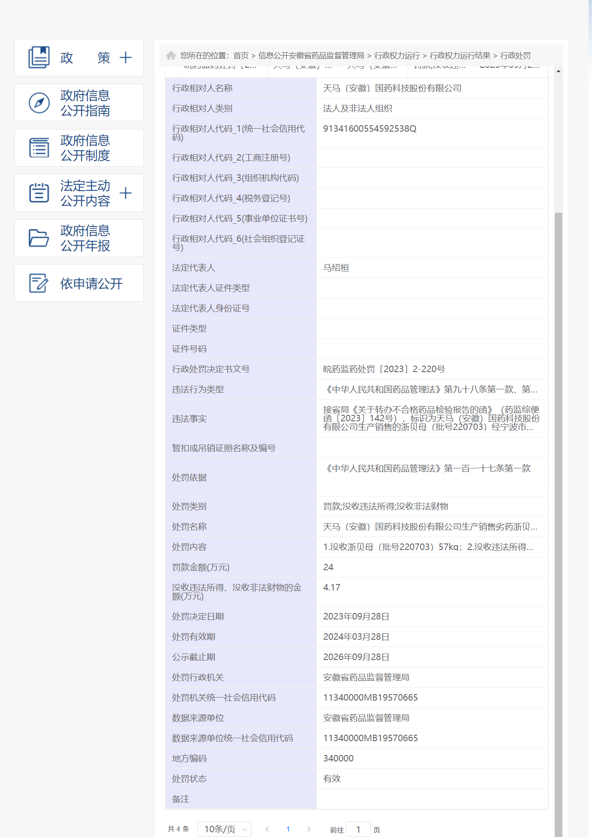Image resolution: width=592 pixels, height=837 pixels.
Task: Select 处罚机关统一社会信用代码 value
Action: tap(370, 698)
